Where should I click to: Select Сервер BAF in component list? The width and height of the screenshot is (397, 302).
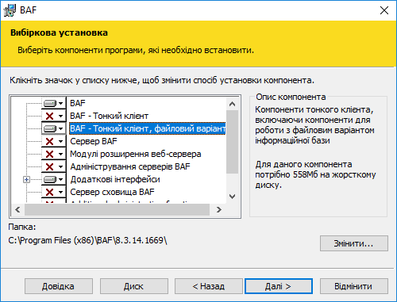[94, 141]
